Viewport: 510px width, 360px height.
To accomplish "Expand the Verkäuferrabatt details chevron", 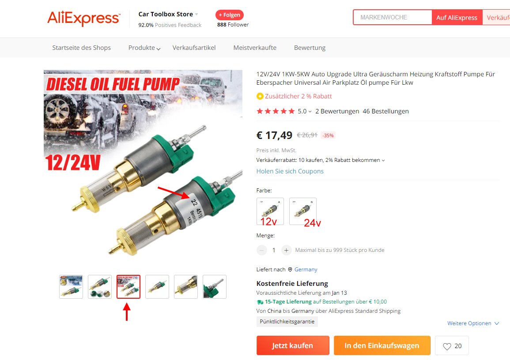I will [x=383, y=160].
